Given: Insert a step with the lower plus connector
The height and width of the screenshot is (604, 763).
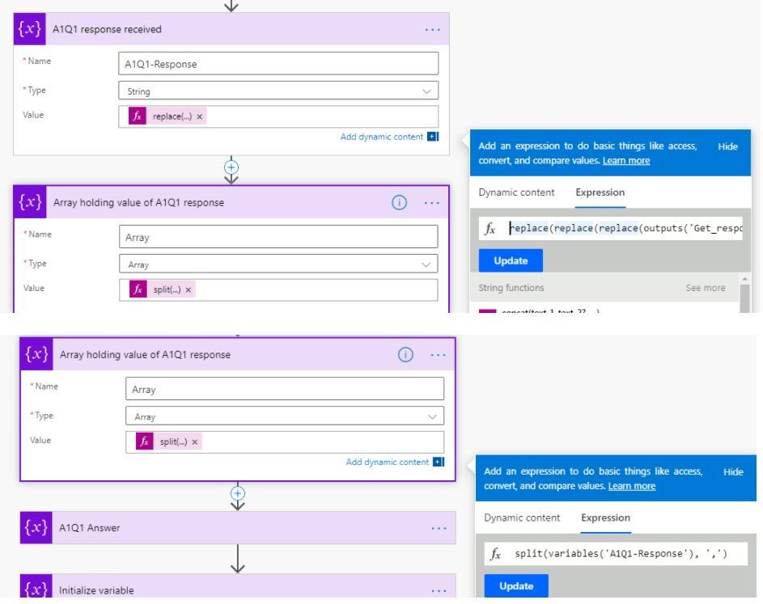Looking at the screenshot, I should coord(237,493).
